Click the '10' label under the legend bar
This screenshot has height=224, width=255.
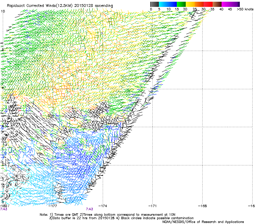[169, 9]
